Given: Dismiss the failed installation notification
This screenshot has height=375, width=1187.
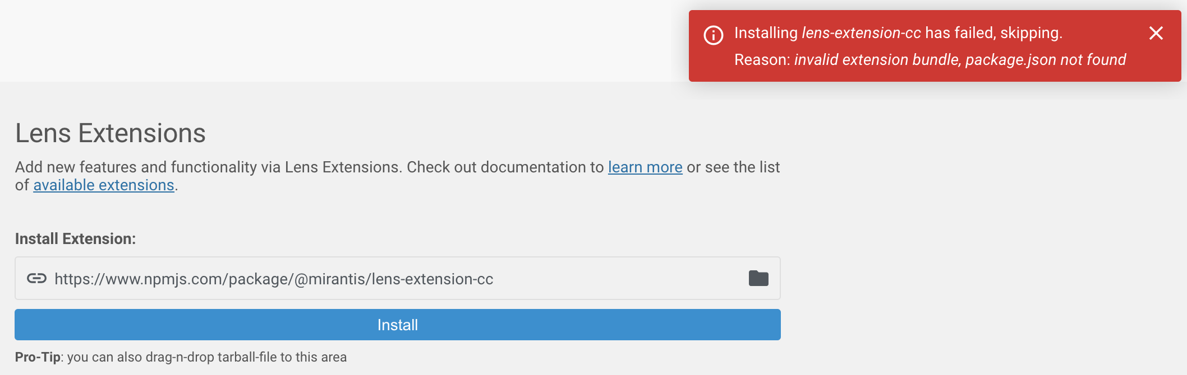Looking at the screenshot, I should (1157, 34).
